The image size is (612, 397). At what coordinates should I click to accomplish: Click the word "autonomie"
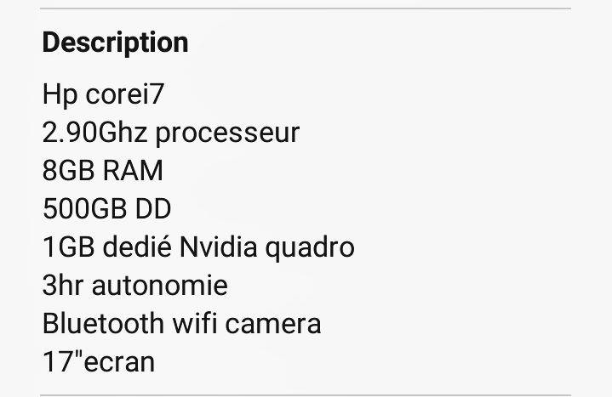(x=160, y=285)
